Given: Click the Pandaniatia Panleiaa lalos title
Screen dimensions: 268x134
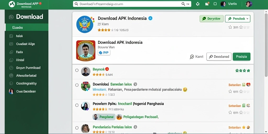Looking at the screenshot, I should click(x=112, y=127).
